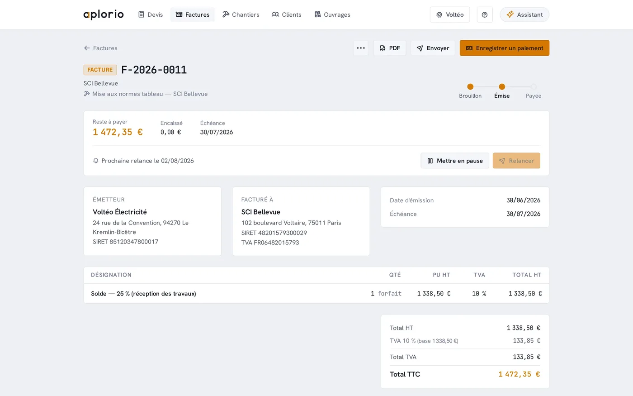Click the SCI Bellevue name in Facturé à

coord(261,212)
